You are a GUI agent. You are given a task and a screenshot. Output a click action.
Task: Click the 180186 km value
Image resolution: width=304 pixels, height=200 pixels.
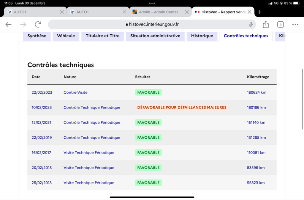[256, 107]
